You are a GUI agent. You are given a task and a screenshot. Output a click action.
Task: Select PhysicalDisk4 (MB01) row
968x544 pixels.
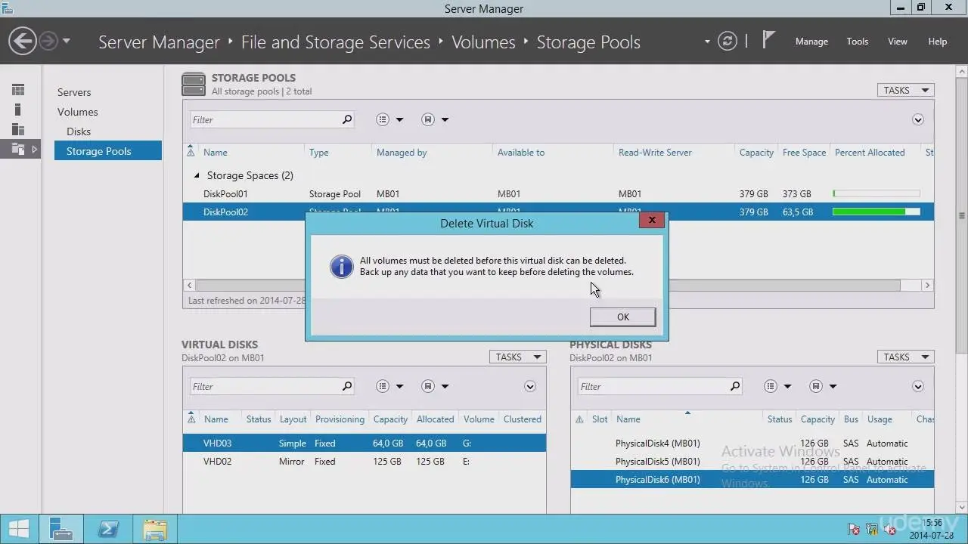[752, 444]
